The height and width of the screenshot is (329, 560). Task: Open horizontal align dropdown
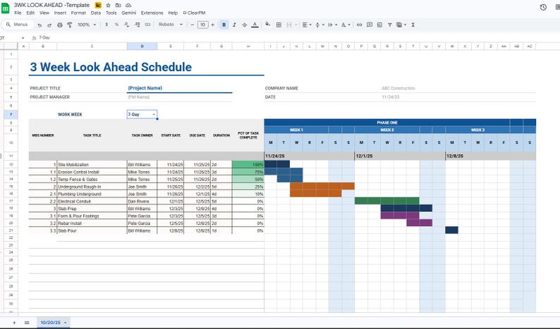coord(307,25)
